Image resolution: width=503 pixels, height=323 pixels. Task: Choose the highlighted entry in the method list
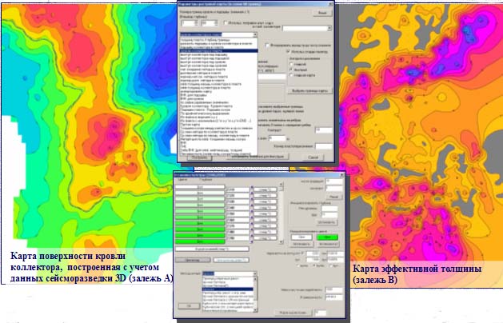coord(228,289)
